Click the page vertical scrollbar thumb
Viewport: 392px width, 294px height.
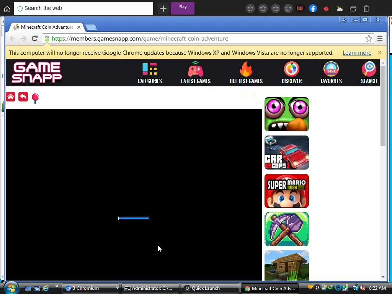383,106
